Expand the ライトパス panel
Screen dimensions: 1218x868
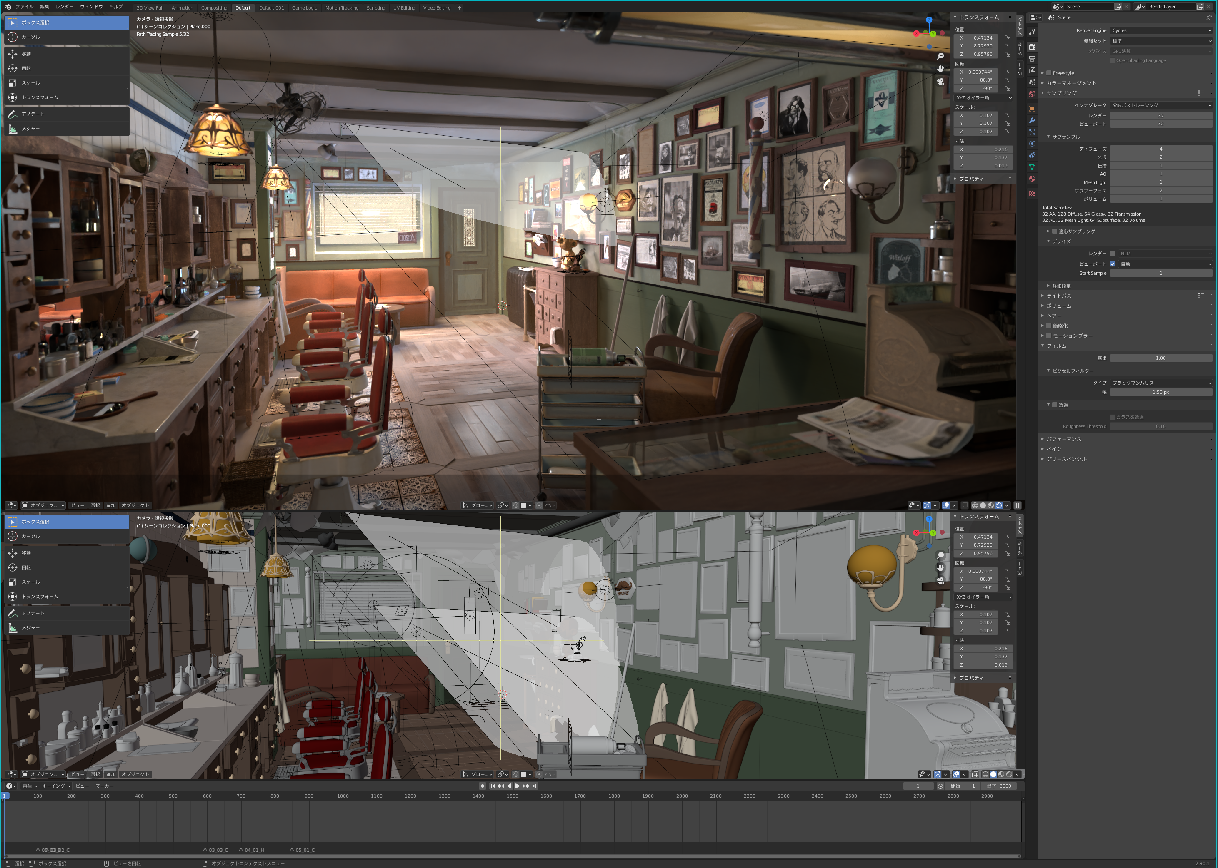(x=1058, y=296)
